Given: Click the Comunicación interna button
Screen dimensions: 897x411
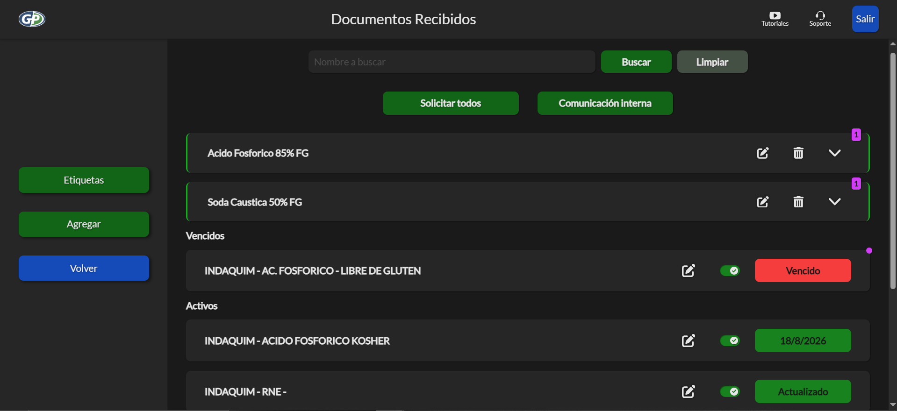Looking at the screenshot, I should click(605, 103).
